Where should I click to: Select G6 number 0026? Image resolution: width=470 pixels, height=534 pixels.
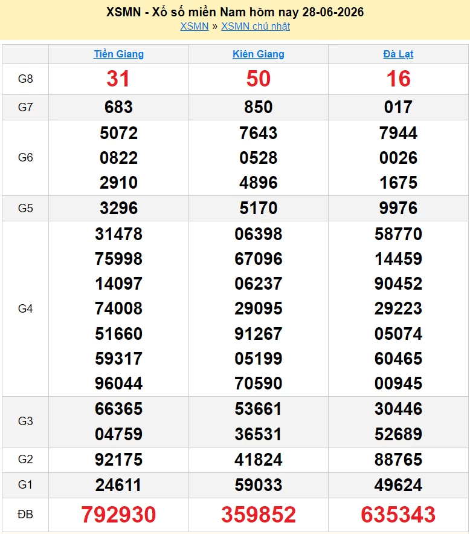tap(398, 158)
